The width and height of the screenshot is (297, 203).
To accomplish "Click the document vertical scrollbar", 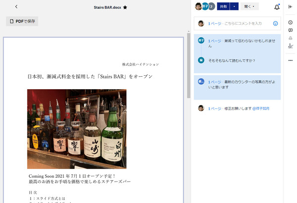I will coord(188,64).
